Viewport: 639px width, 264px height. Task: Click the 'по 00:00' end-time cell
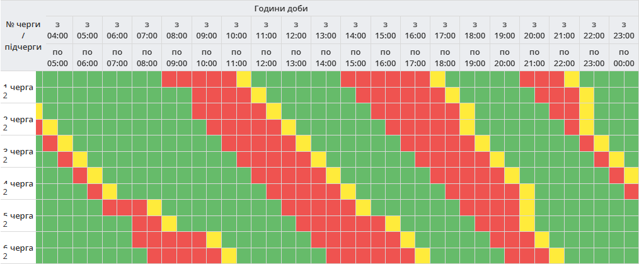point(624,57)
